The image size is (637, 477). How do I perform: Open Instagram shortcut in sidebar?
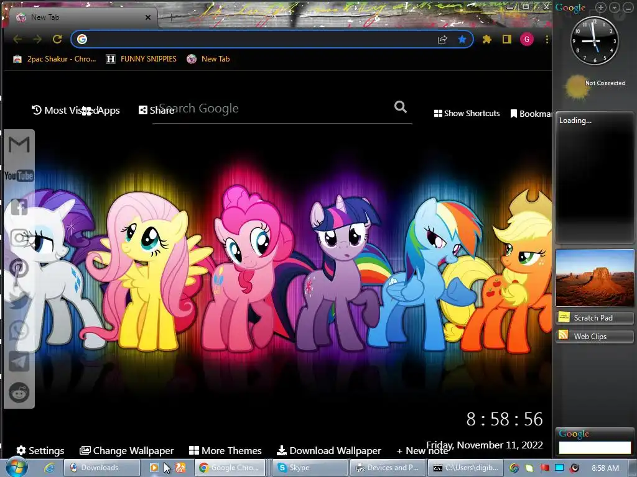[19, 238]
